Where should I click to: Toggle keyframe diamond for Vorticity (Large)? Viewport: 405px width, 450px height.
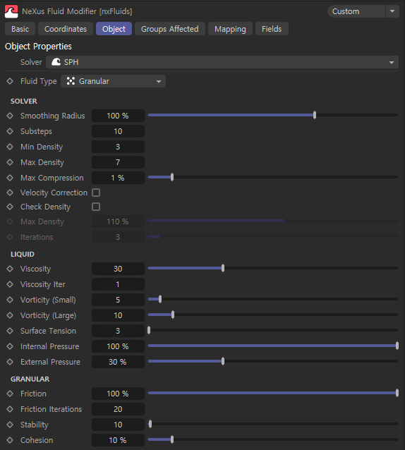pyautogui.click(x=10, y=315)
